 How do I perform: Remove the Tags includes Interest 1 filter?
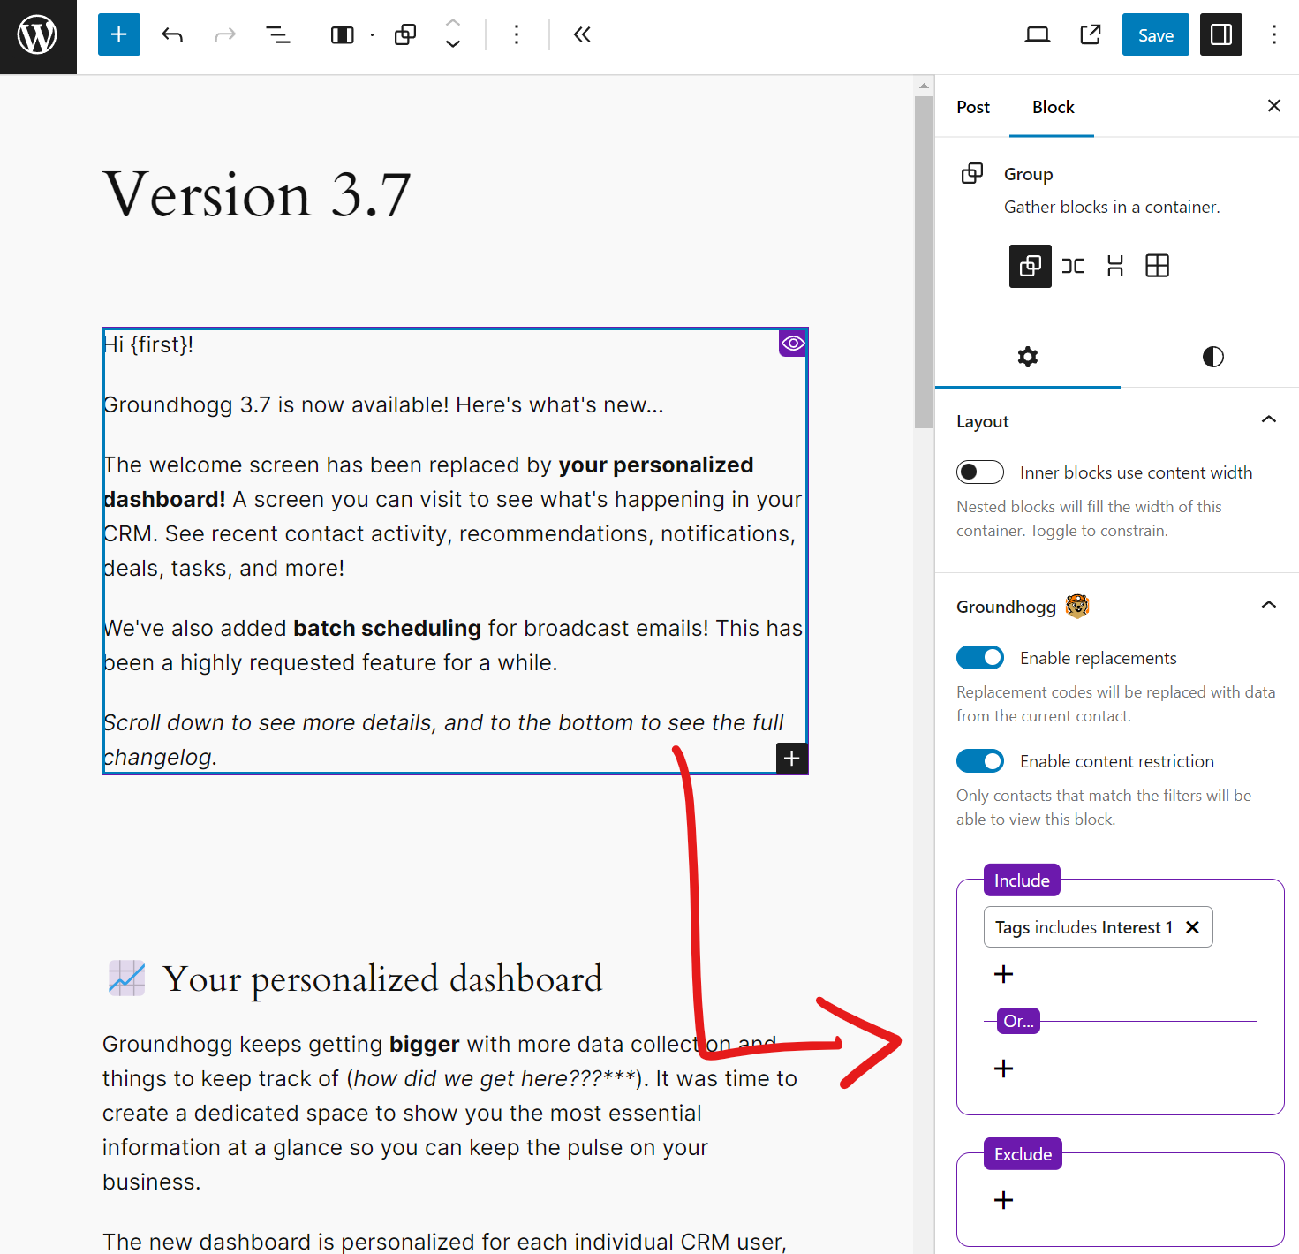tap(1192, 927)
